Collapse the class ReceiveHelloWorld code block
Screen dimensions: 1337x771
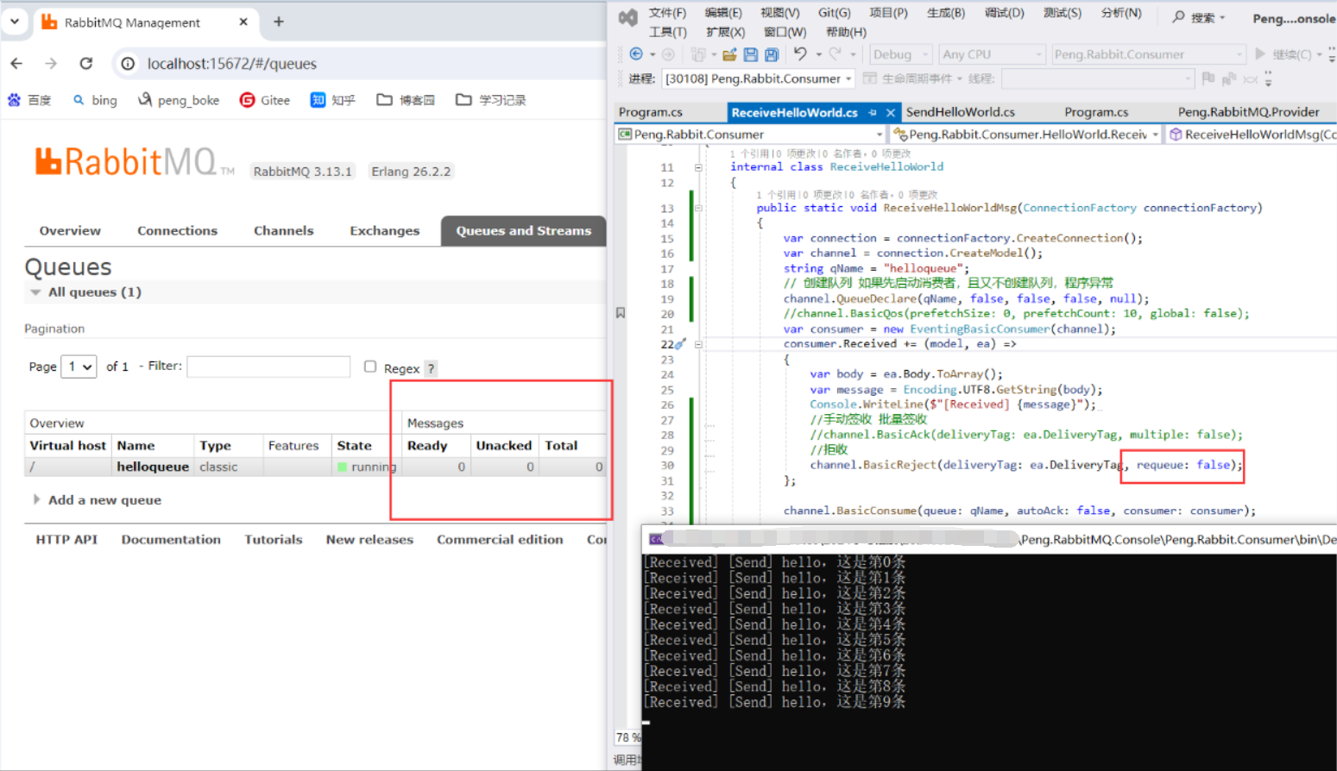[x=698, y=167]
